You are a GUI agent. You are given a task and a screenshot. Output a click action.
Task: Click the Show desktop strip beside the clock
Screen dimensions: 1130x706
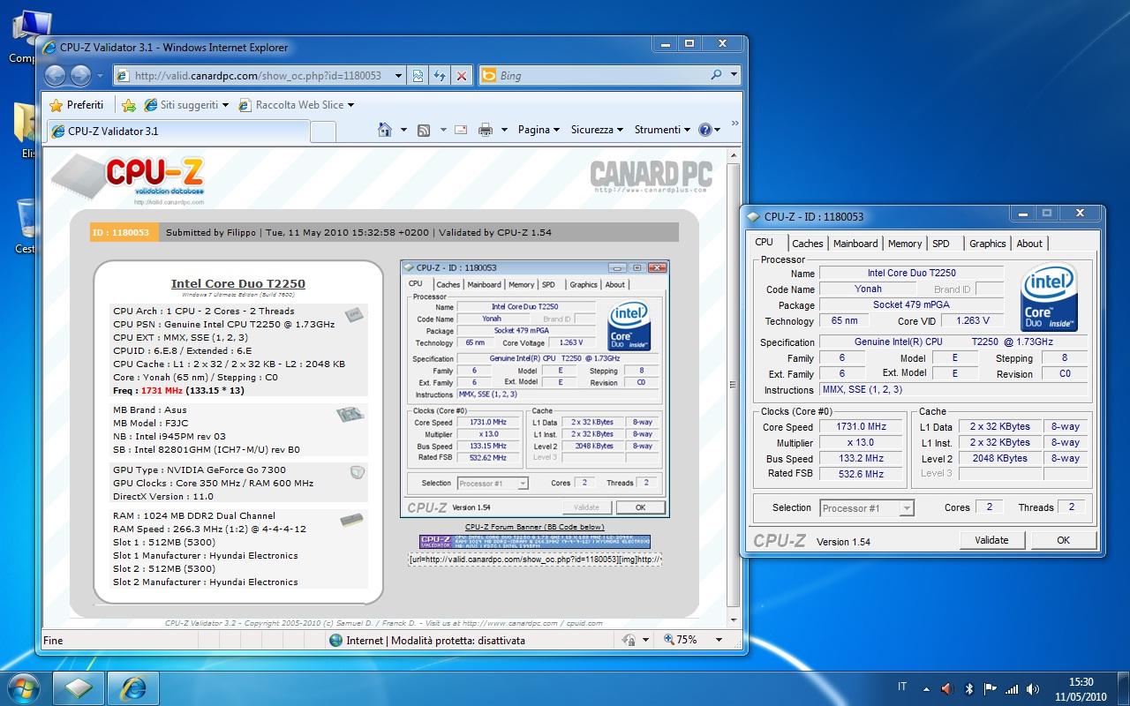[1123, 687]
